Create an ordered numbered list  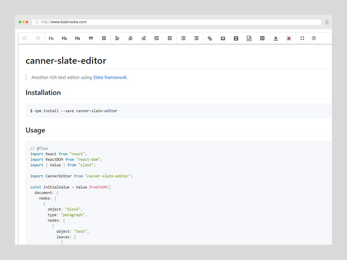tap(183, 38)
